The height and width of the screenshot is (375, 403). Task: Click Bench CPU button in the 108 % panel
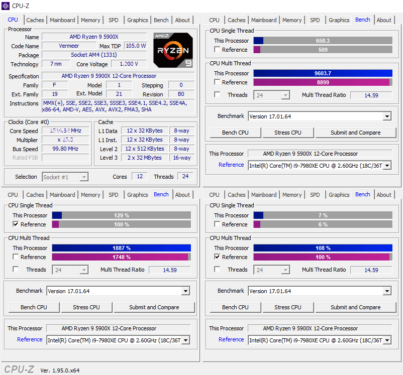[x=236, y=307]
